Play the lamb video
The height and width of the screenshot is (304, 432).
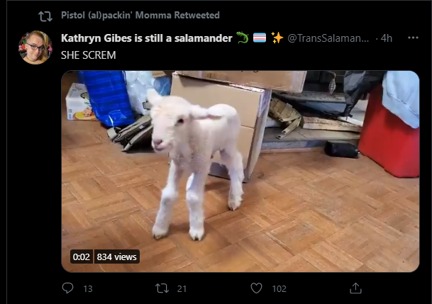(240, 171)
